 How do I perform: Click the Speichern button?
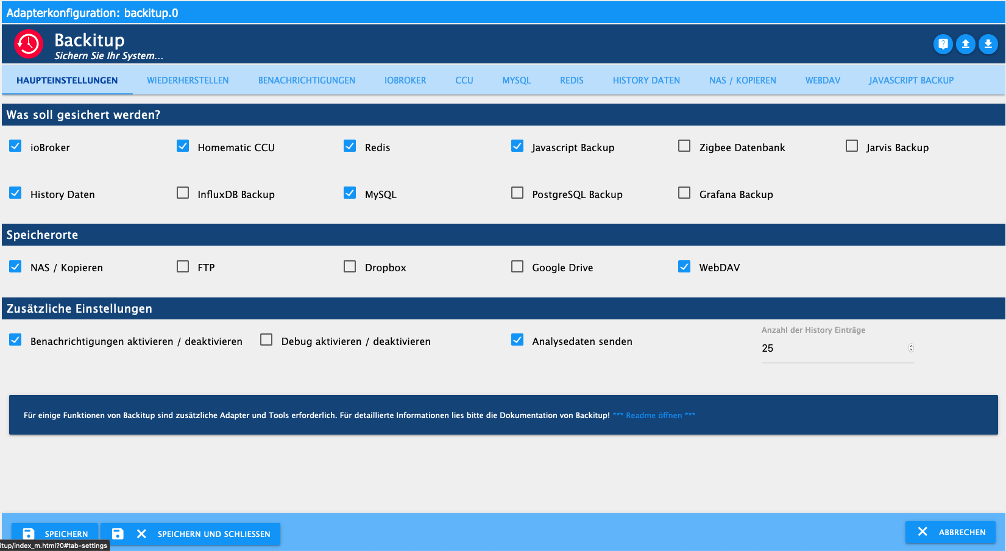click(x=54, y=534)
